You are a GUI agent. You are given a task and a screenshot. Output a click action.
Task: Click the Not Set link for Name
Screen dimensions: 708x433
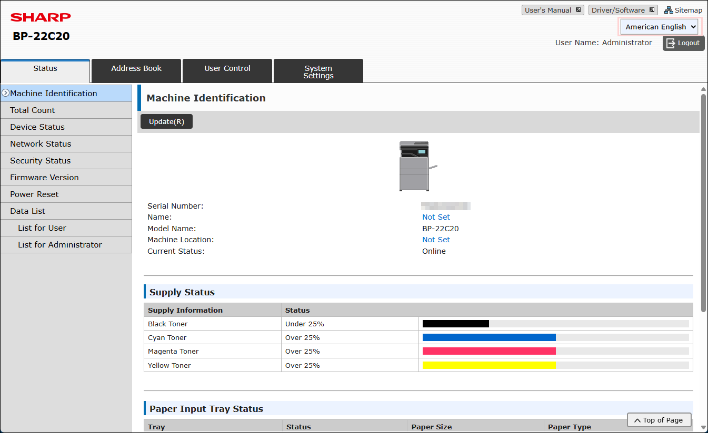pyautogui.click(x=436, y=217)
